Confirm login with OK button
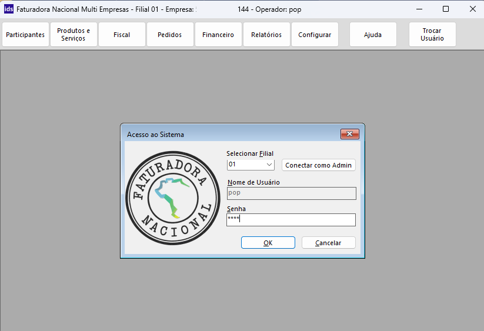 (268, 243)
